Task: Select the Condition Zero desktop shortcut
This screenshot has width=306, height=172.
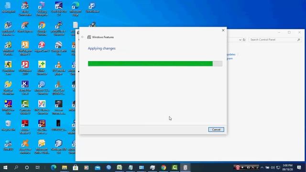Action: pos(8,68)
